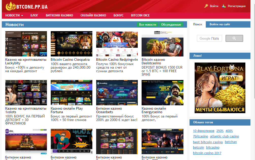The width and height of the screenshot is (255, 160).
Task: Select the betcoin tag
Action: 198,148
